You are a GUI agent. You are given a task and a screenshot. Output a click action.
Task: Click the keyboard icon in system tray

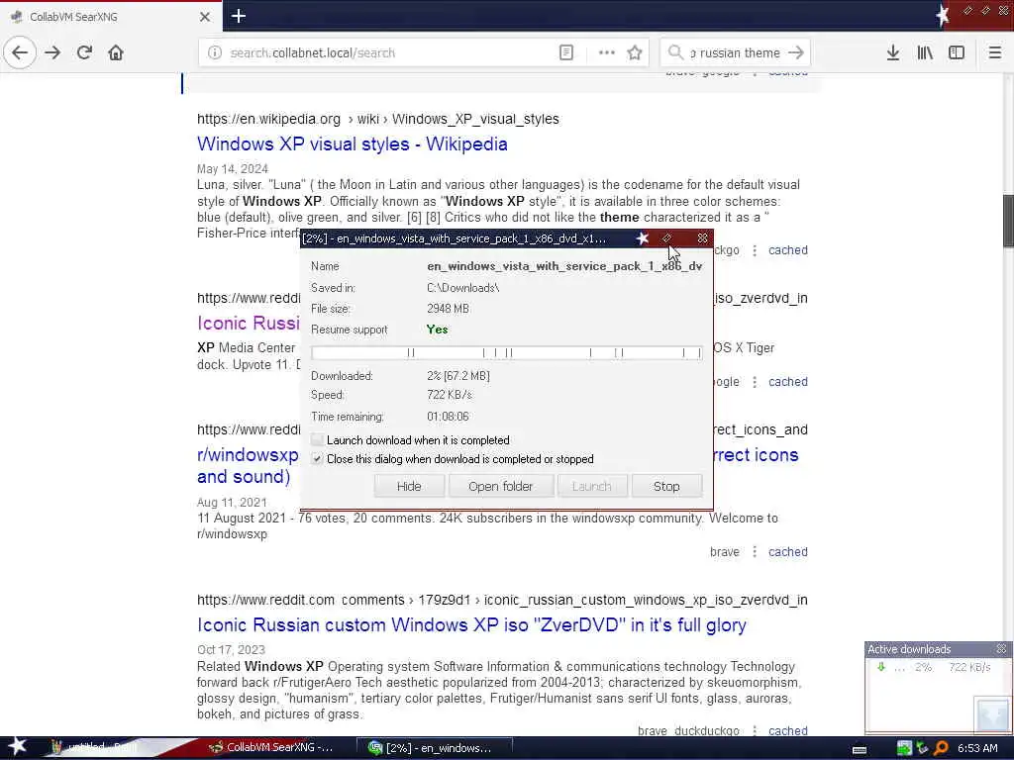click(x=860, y=749)
